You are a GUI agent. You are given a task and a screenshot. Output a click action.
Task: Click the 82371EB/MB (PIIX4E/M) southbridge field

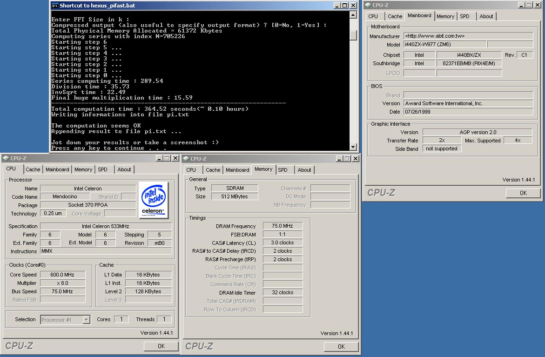pos(469,63)
